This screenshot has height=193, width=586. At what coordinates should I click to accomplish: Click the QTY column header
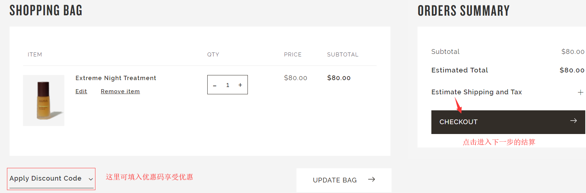(x=213, y=55)
